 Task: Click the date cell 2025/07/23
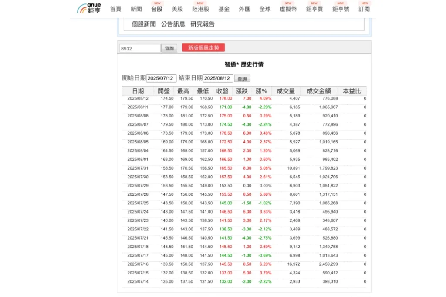point(138,220)
